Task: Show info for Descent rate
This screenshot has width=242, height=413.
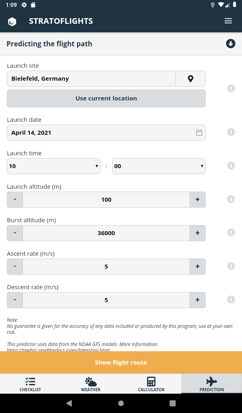Action: [x=231, y=299]
